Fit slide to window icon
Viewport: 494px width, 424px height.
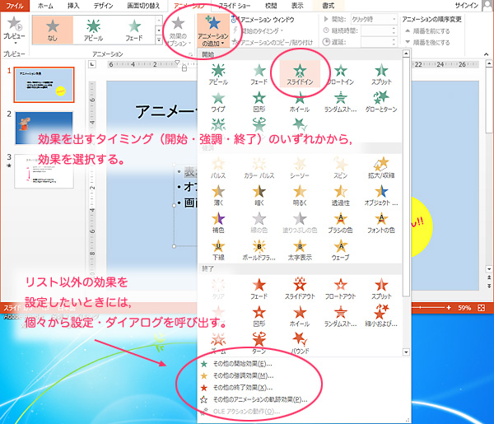[x=481, y=308]
